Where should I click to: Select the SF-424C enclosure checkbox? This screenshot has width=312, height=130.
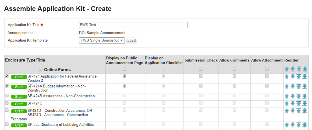pyautogui.click(x=7, y=103)
